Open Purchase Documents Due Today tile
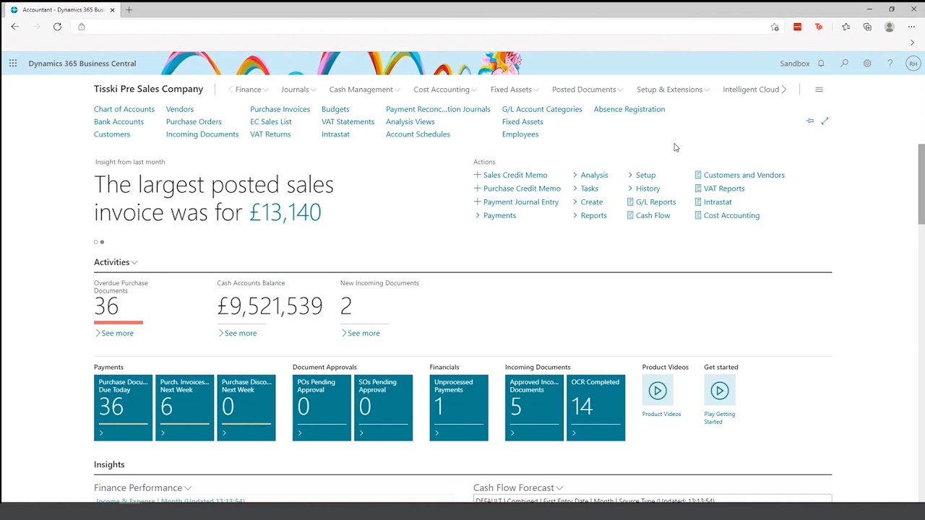 123,407
